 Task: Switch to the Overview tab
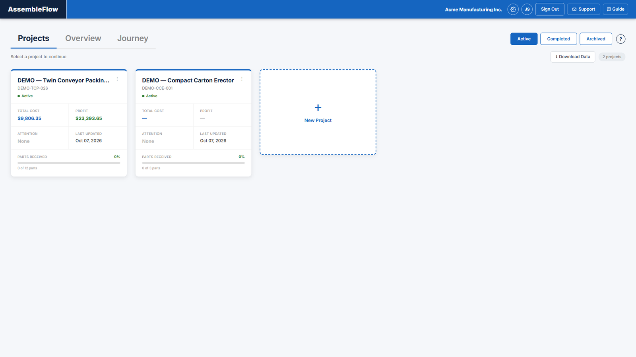tap(83, 38)
